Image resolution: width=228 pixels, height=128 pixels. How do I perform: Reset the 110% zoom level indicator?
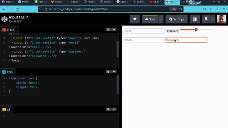tap(173, 9)
